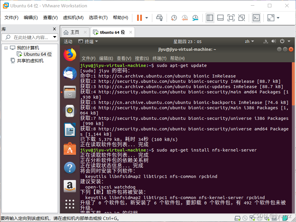Open the Amazon launcher in dock
Image resolution: width=296 pixels, height=222 pixels.
pyautogui.click(x=70, y=186)
